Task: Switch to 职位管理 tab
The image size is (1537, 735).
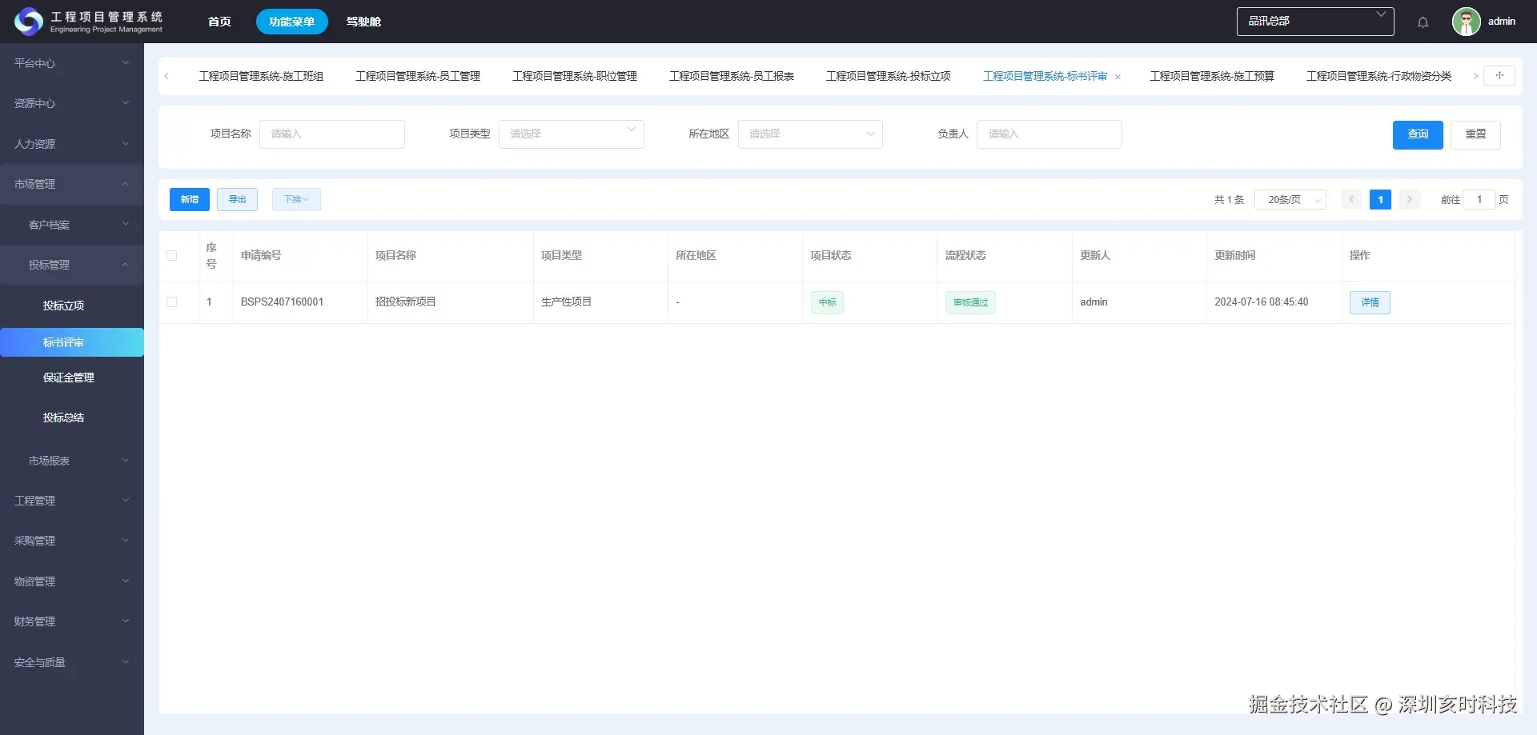Action: point(575,76)
